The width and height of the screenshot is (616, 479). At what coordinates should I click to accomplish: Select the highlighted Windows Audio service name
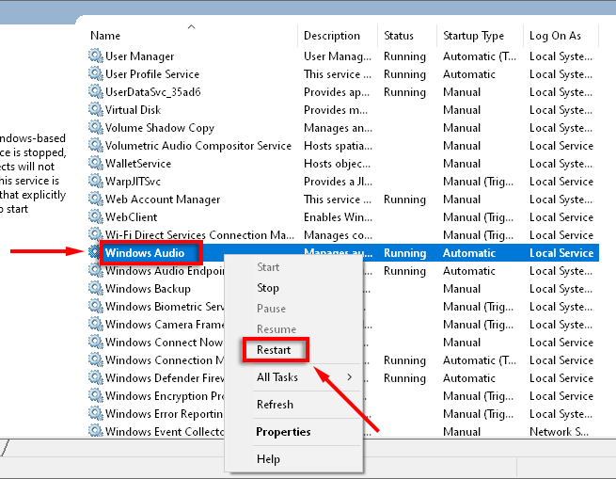(x=145, y=253)
